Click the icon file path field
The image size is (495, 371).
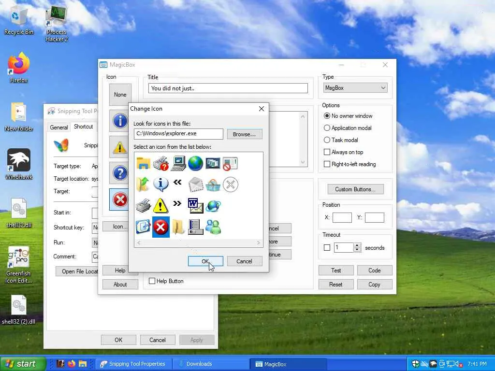[x=178, y=134]
